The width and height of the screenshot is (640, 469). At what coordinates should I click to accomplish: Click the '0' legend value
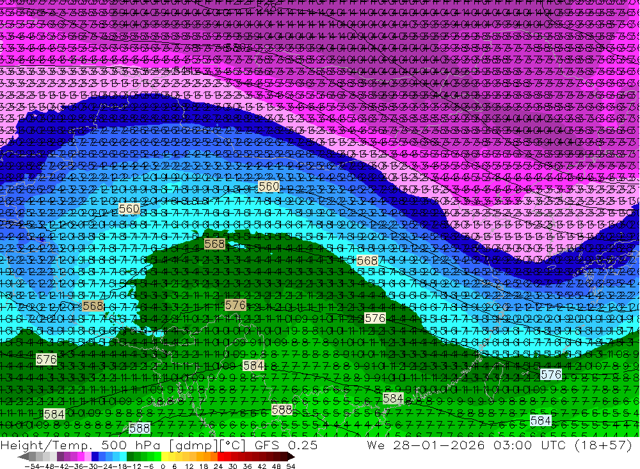click(x=163, y=466)
